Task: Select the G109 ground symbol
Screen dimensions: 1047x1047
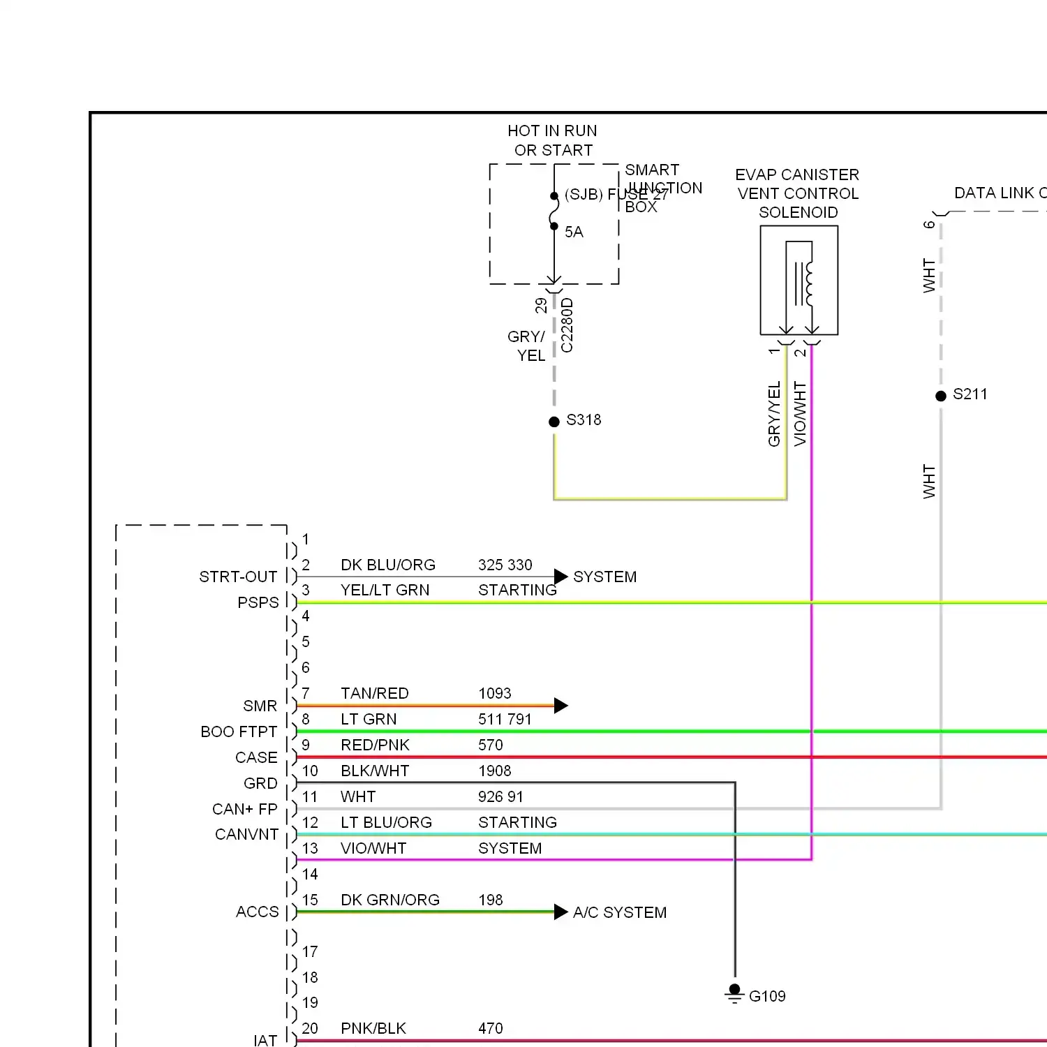Action: (x=734, y=994)
